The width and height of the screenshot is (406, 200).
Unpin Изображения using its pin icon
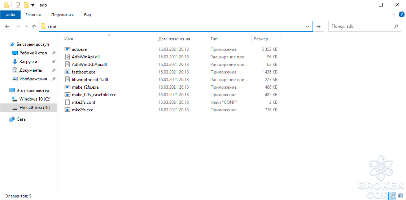pos(54,79)
